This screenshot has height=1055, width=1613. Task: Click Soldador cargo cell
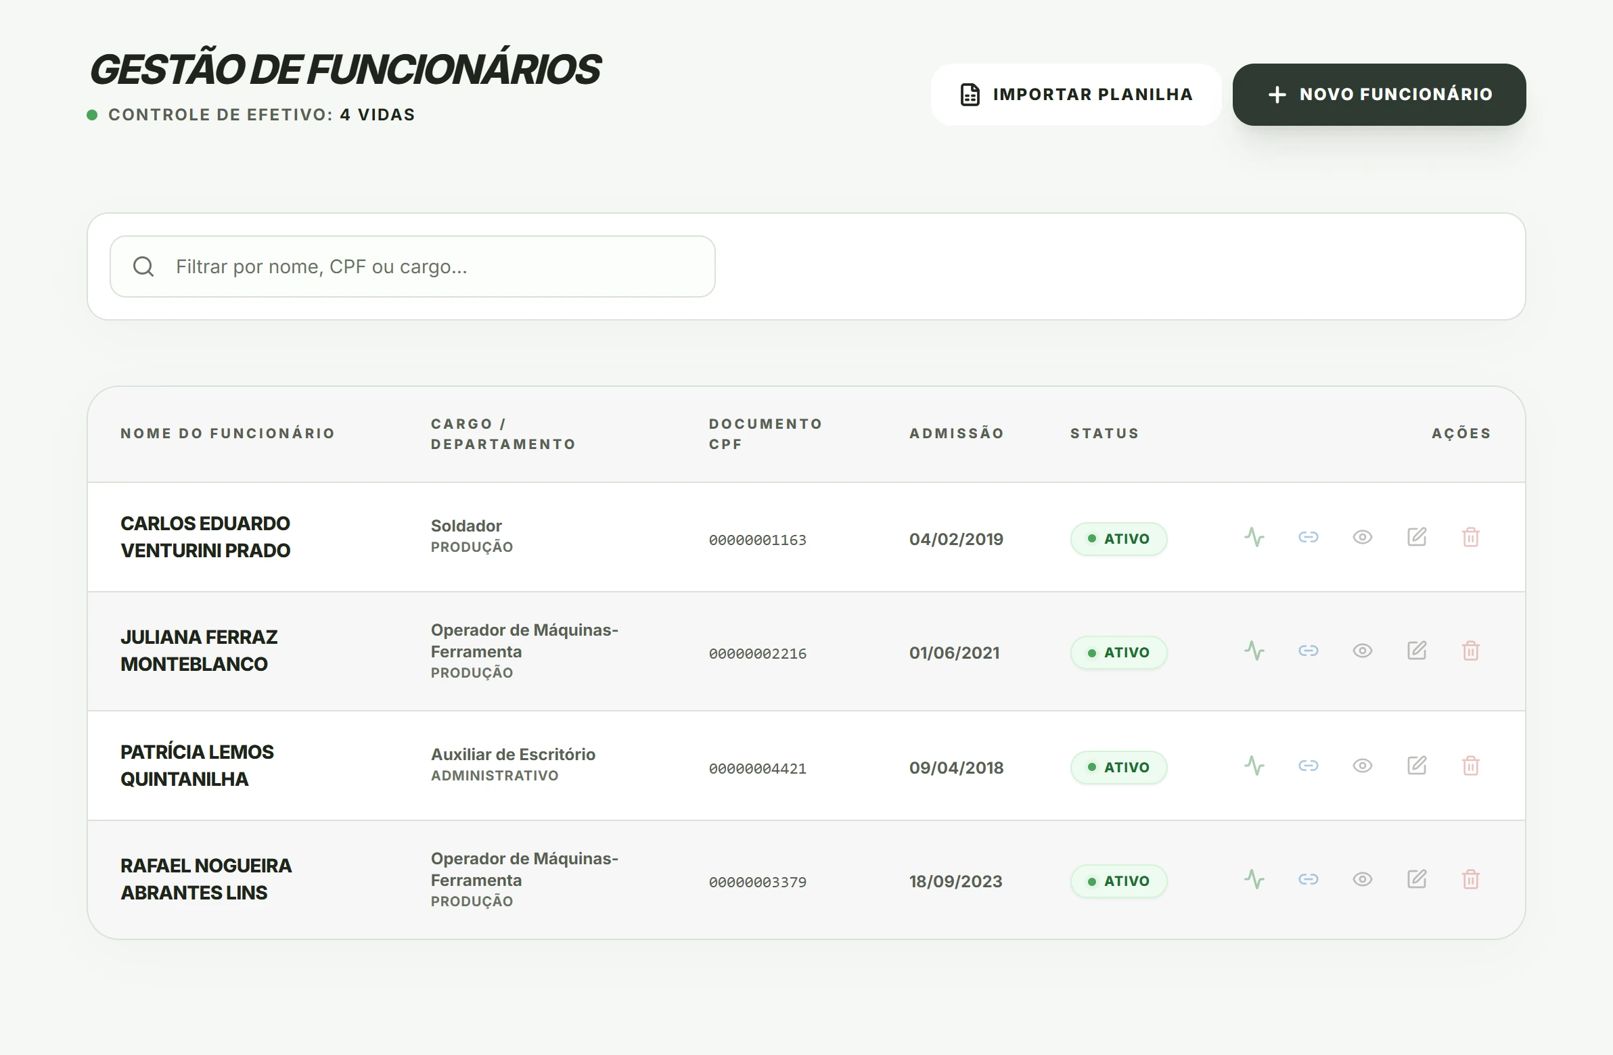pyautogui.click(x=466, y=525)
